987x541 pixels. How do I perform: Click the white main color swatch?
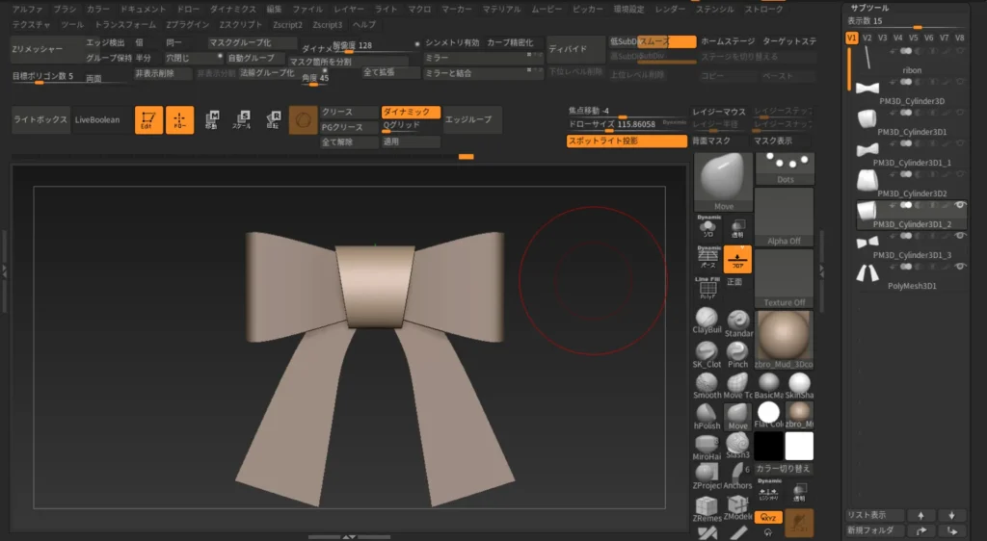click(799, 446)
